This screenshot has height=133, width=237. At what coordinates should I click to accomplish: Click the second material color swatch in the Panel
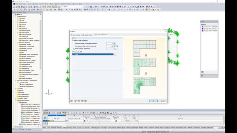(203, 29)
